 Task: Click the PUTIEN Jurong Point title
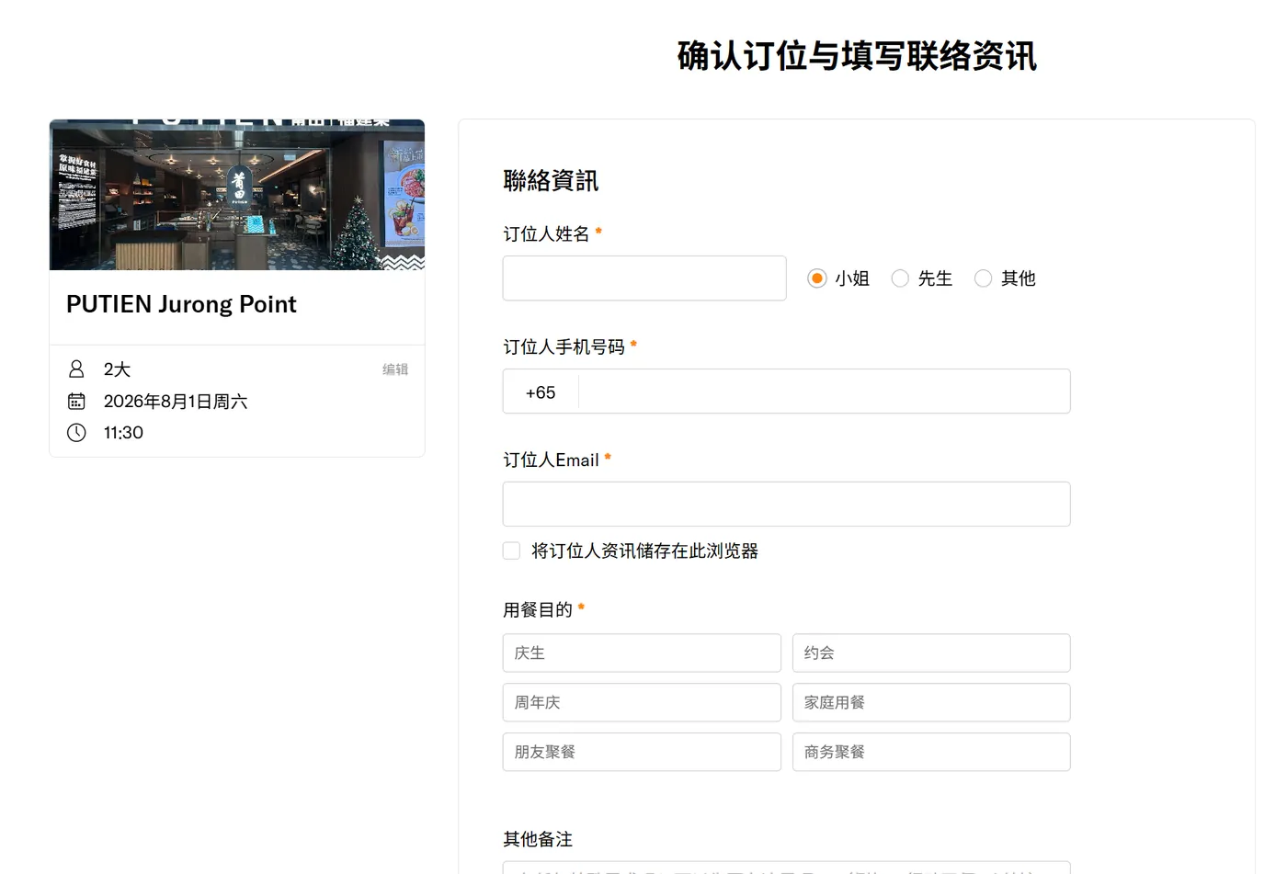point(181,304)
